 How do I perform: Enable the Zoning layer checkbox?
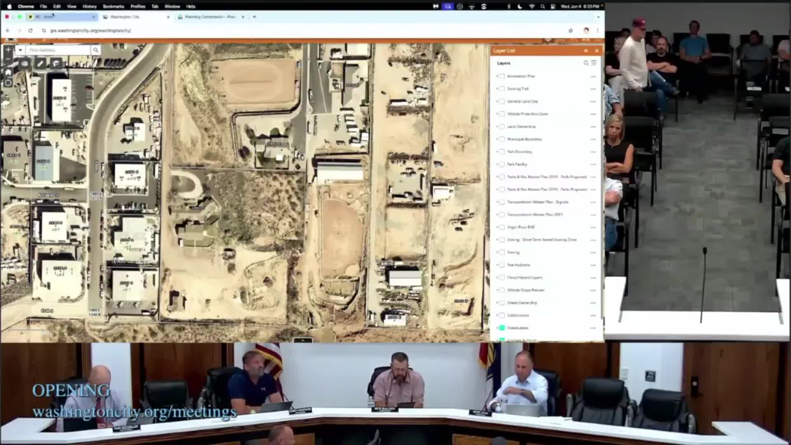(502, 252)
